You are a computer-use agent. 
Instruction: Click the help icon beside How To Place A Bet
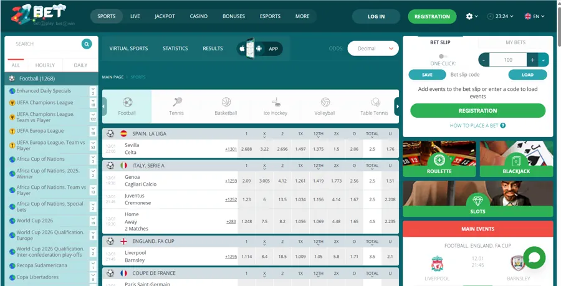pos(503,125)
